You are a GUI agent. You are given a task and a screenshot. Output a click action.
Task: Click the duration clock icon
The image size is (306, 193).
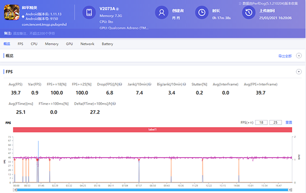tap(202, 12)
